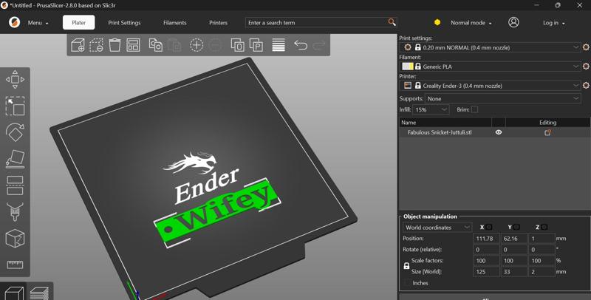
Task: Open the Normal mode dropdown
Action: 471,23
